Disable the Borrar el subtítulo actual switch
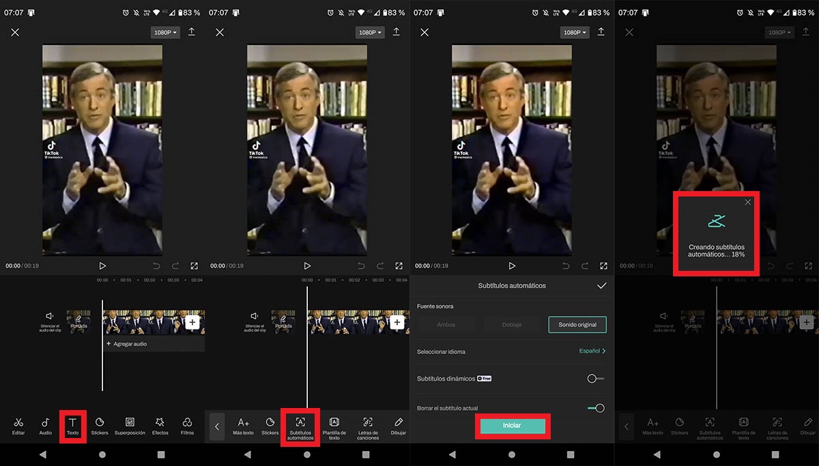 pos(595,408)
